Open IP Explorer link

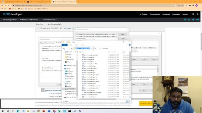(x=144, y=14)
